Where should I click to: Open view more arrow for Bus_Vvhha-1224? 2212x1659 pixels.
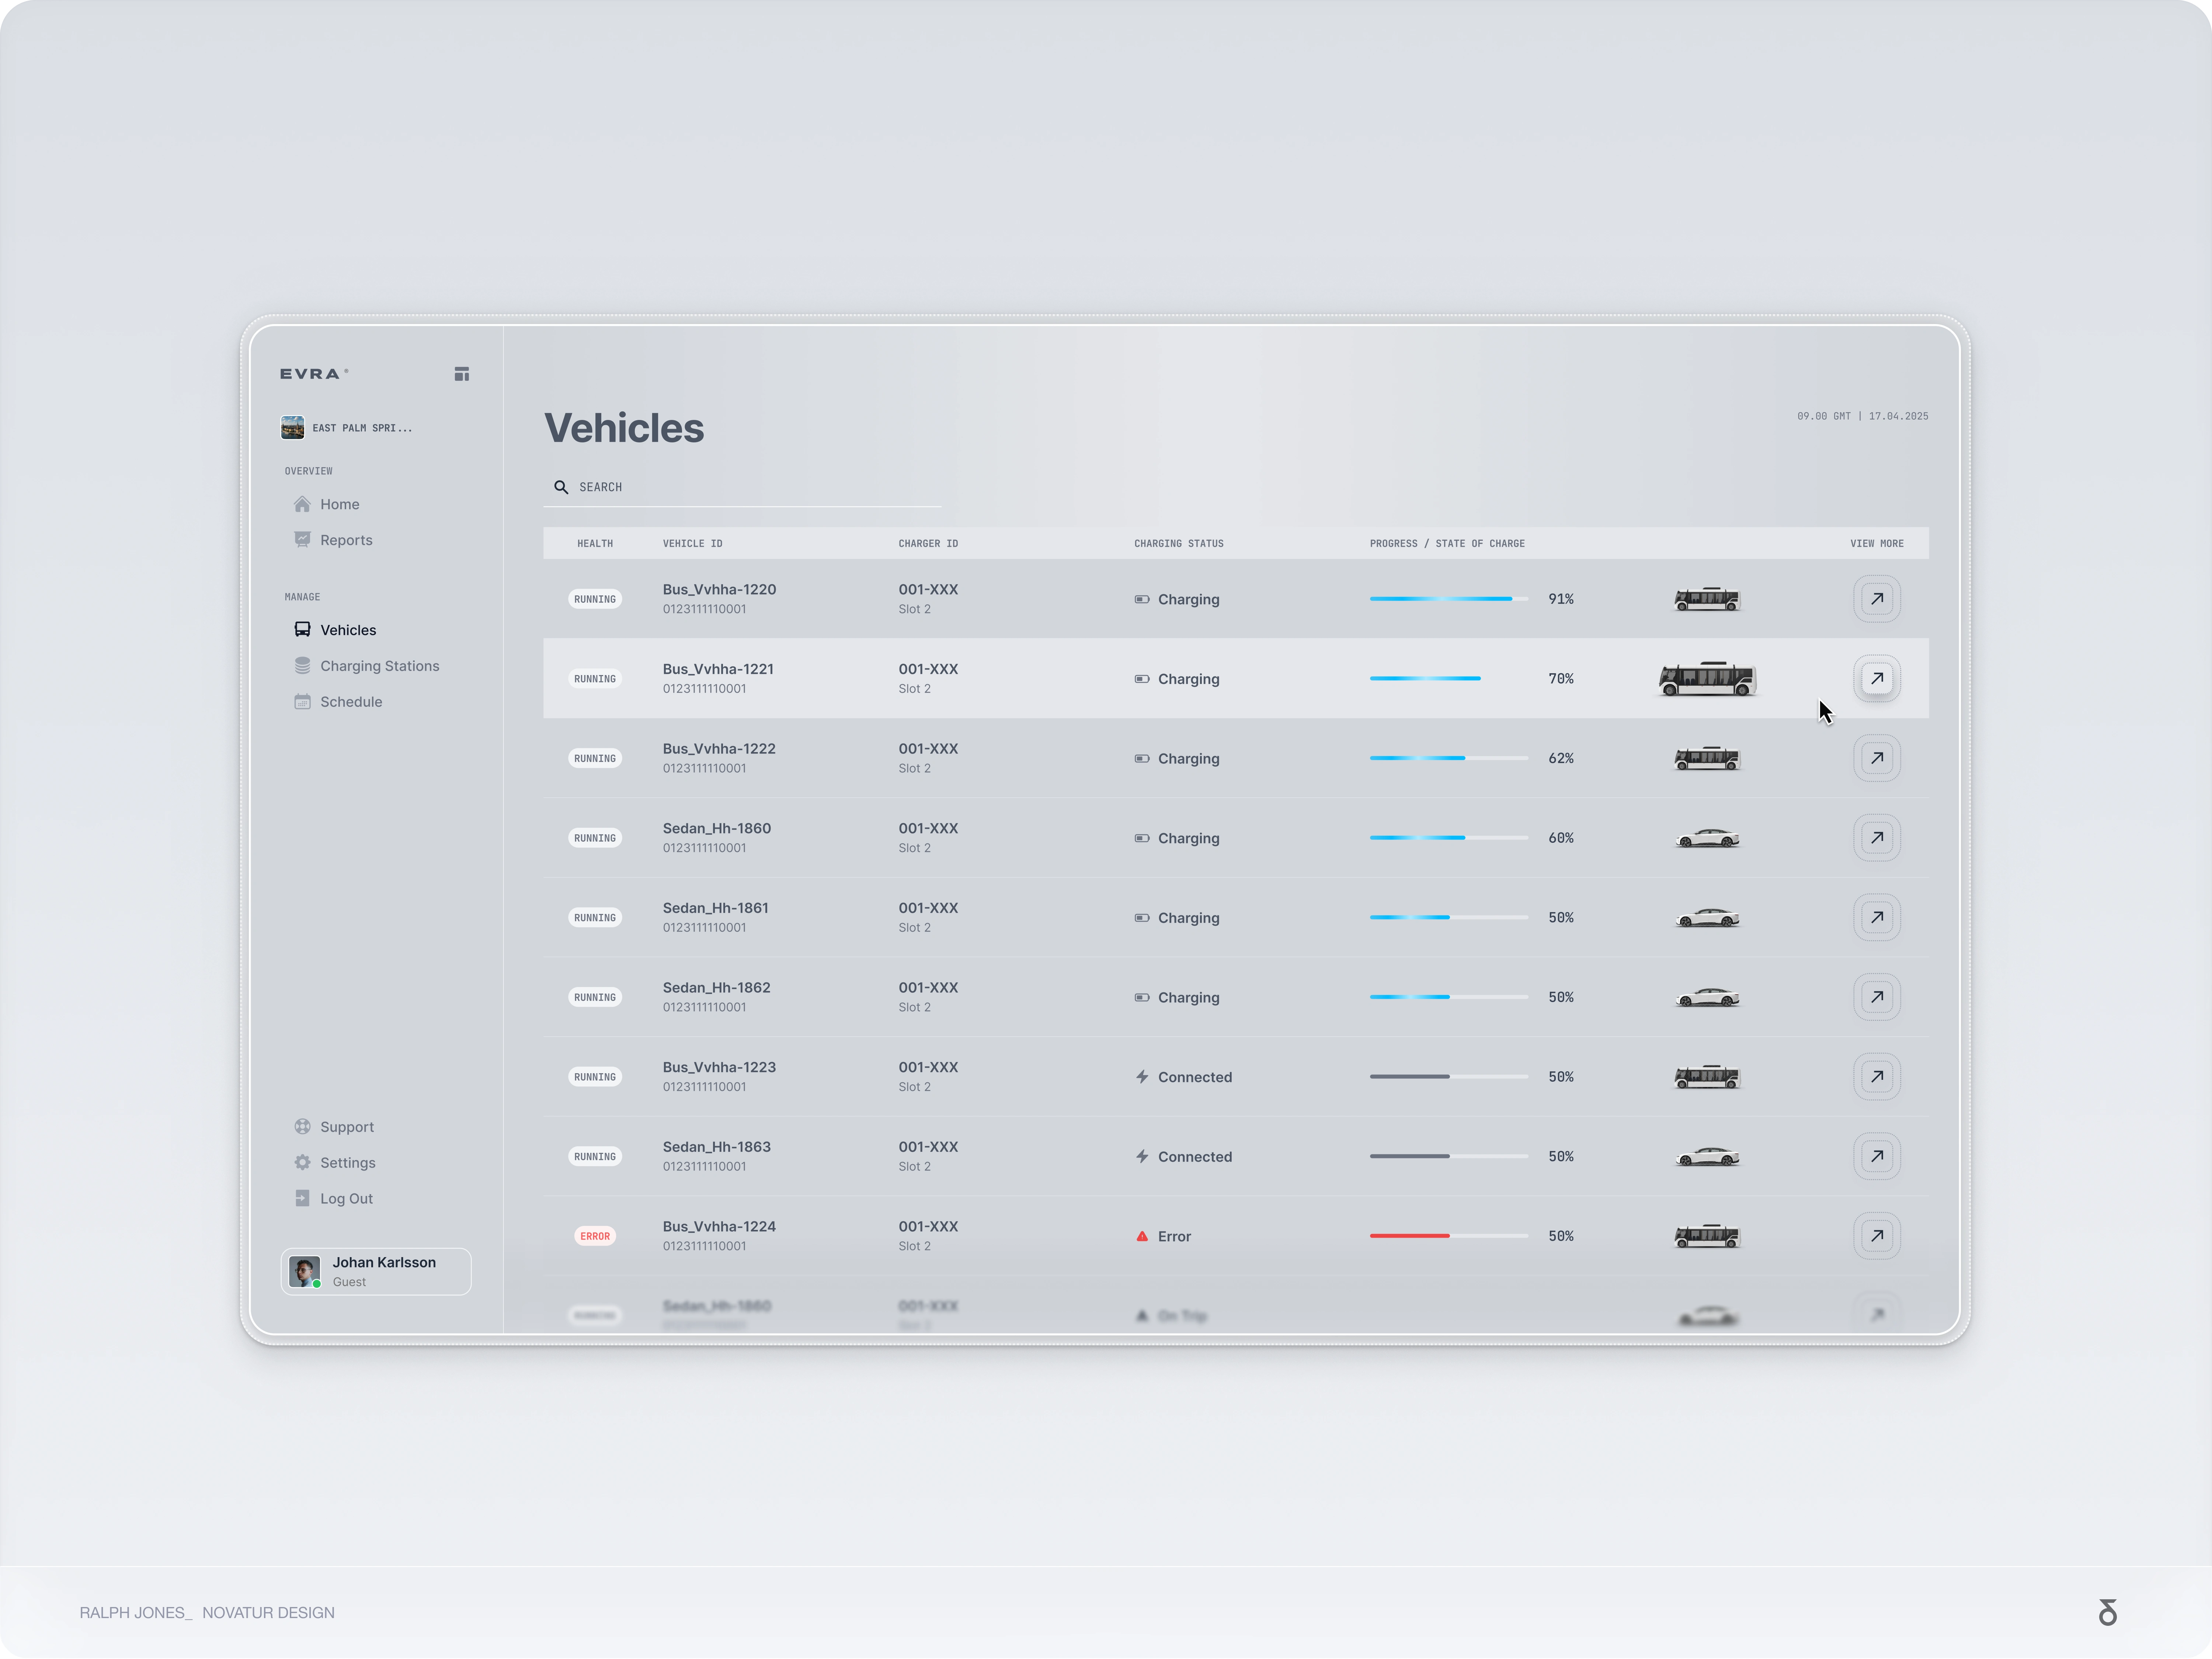[x=1876, y=1236]
